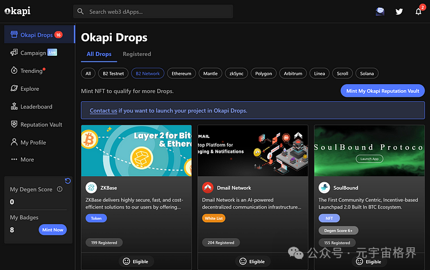Open the Dmail Network banner image

click(x=253, y=150)
